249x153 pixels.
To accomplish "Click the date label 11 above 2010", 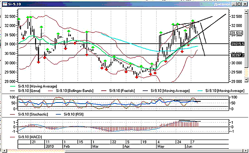I will [x=47, y=142].
